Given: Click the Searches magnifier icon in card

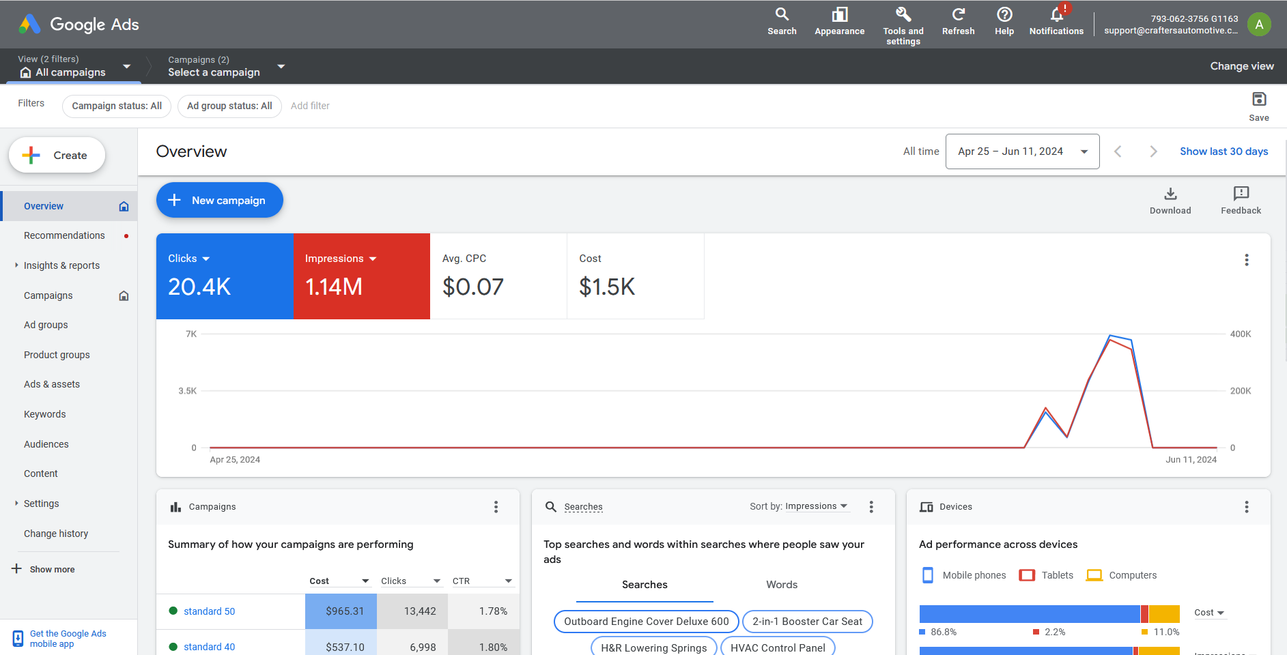Looking at the screenshot, I should point(550,507).
